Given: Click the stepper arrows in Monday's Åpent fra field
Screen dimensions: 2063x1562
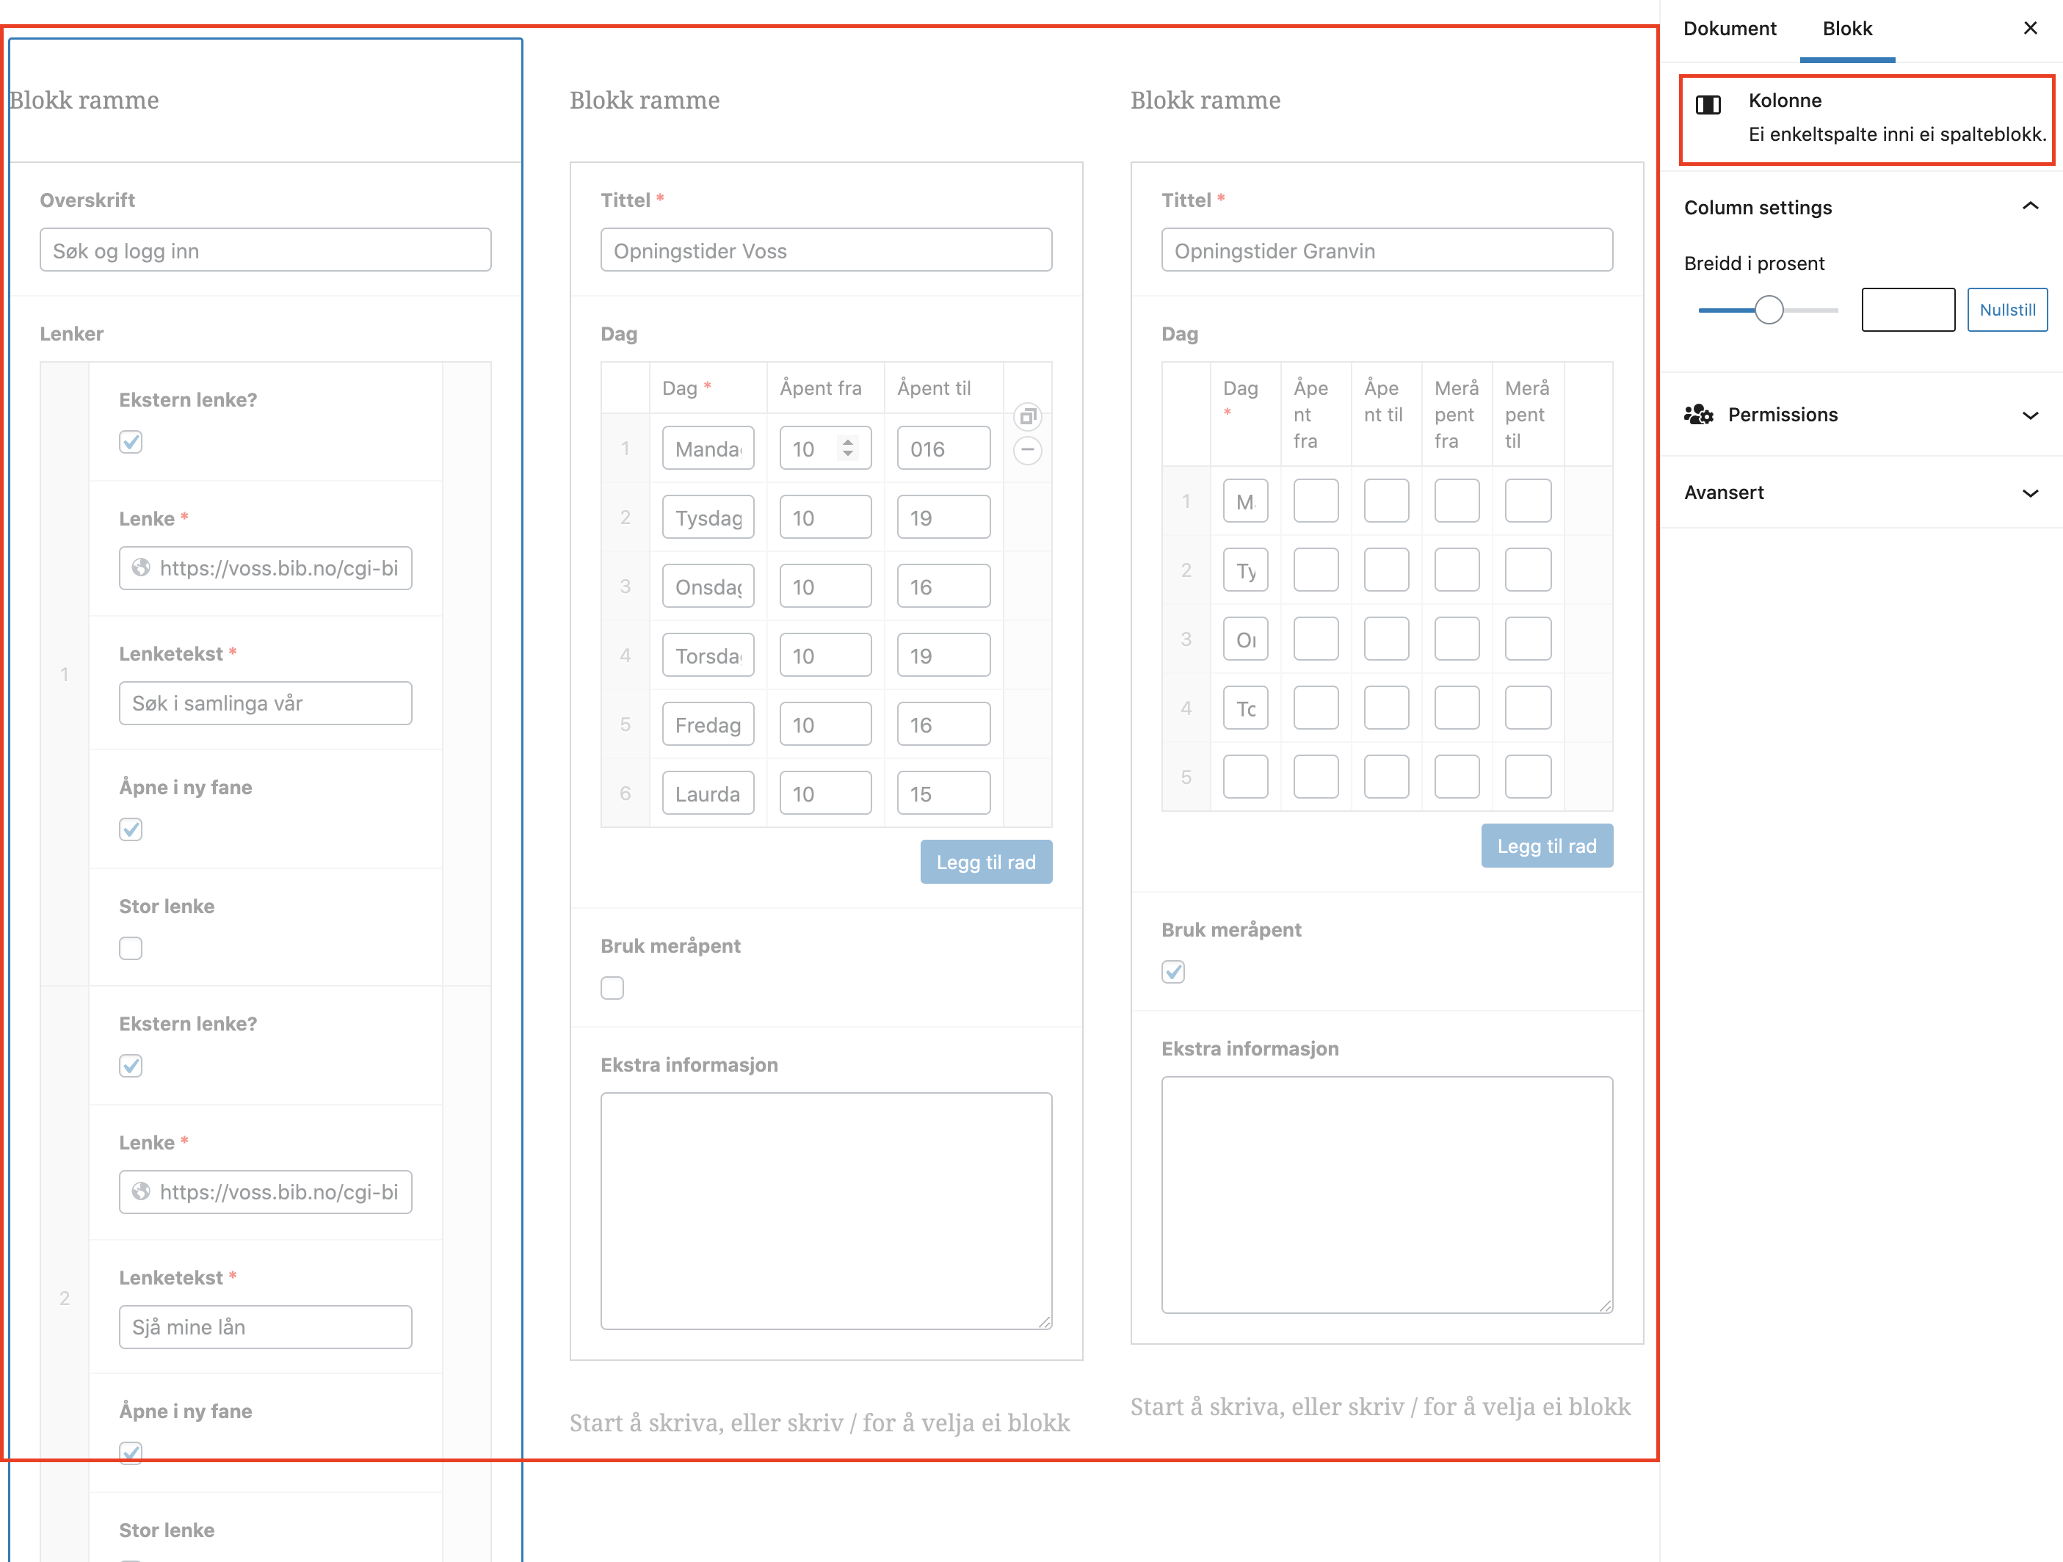Looking at the screenshot, I should (x=846, y=448).
